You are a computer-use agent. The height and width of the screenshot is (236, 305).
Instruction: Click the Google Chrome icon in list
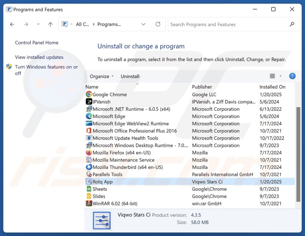tap(89, 94)
